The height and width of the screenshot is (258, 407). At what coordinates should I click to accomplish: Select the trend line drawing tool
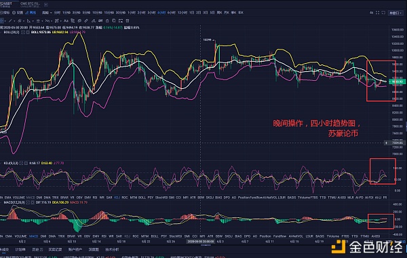(x=10, y=21)
